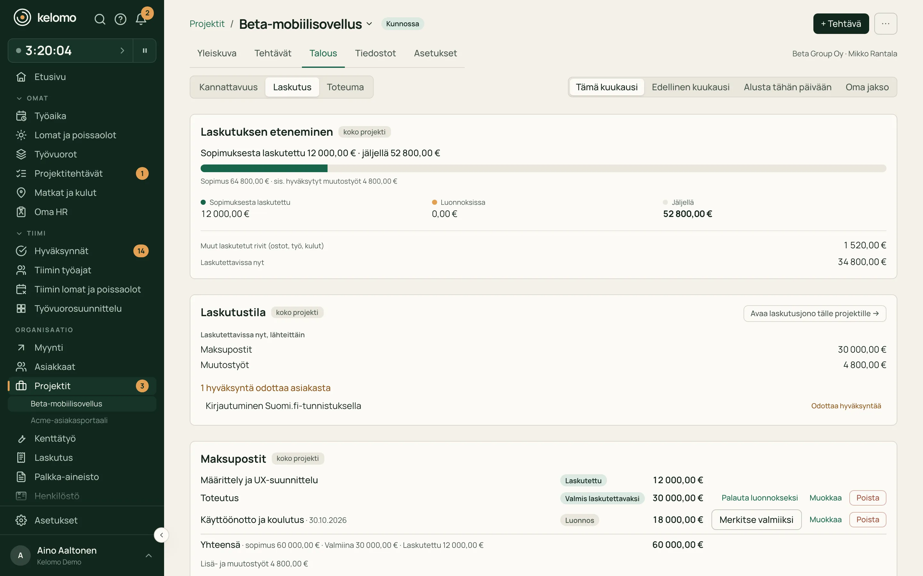The image size is (923, 576).
Task: Open Hyväksynnät check-circle icon
Action: 21,251
